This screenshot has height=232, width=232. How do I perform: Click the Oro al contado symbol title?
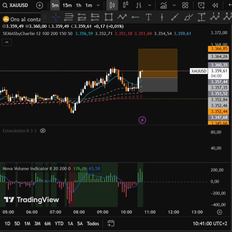pos(26,19)
